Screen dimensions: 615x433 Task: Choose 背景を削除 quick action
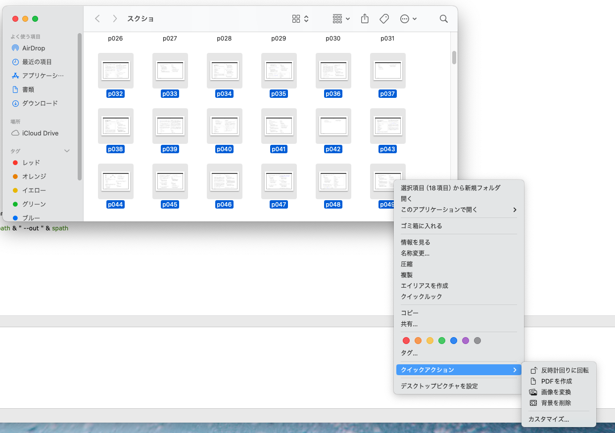pyautogui.click(x=557, y=403)
